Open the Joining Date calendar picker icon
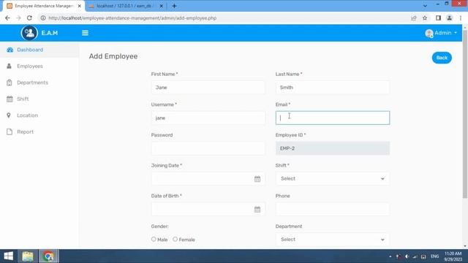468x263 pixels. [257, 179]
